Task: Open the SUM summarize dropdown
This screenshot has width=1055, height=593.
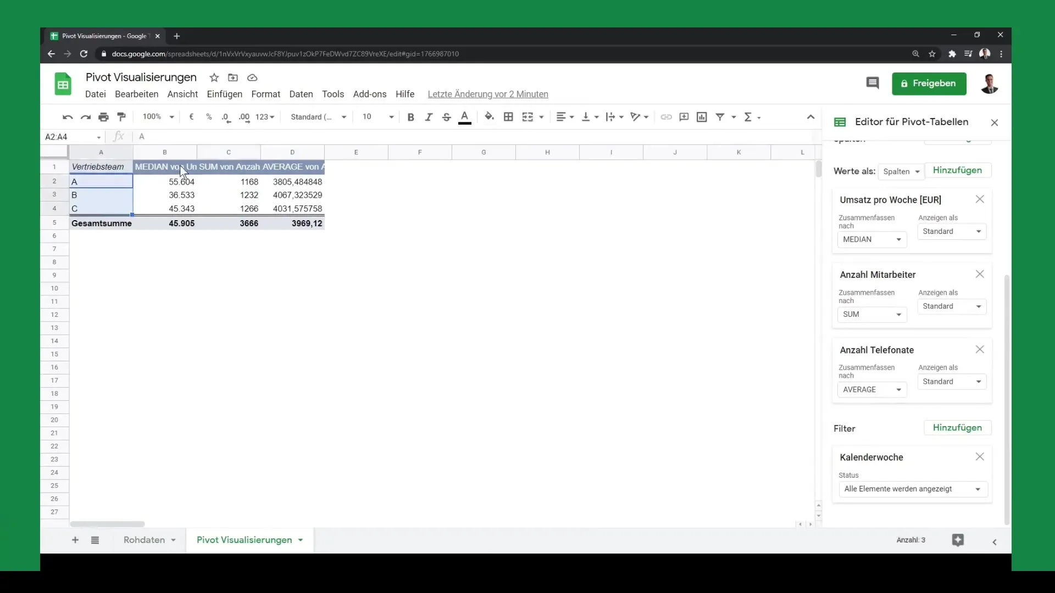Action: (x=872, y=315)
